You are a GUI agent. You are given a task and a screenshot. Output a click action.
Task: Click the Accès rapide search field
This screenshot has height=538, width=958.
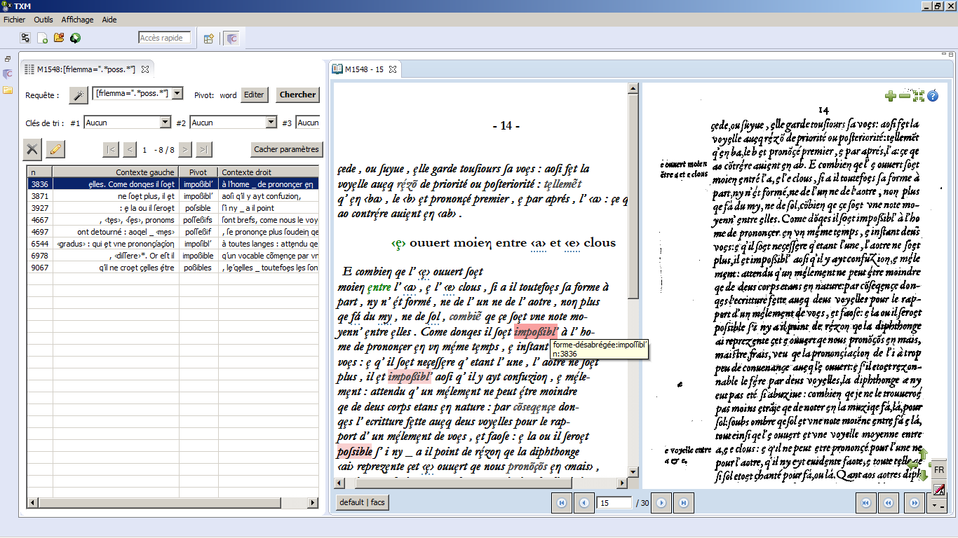pyautogui.click(x=165, y=38)
